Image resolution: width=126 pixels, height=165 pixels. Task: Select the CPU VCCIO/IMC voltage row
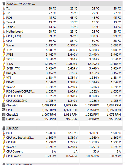62,101
